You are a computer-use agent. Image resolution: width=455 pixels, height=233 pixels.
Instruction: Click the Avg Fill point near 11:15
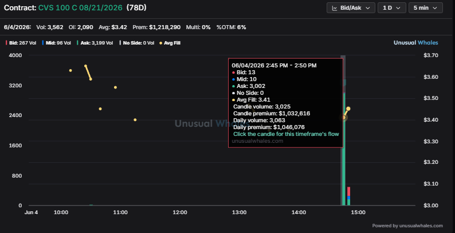(x=135, y=120)
